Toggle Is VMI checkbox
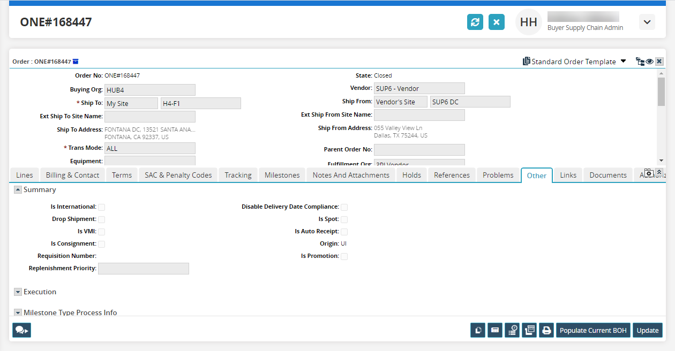 point(101,232)
